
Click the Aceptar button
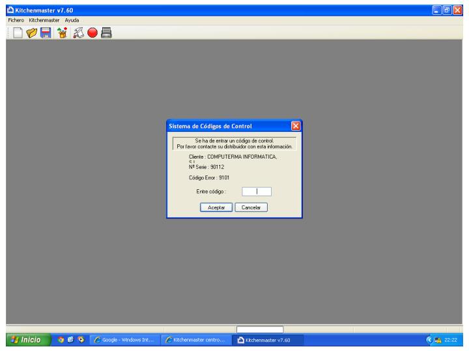click(216, 207)
